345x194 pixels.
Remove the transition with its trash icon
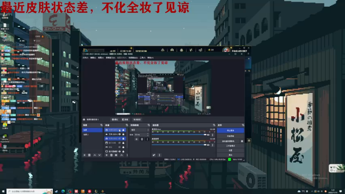pos(142,139)
